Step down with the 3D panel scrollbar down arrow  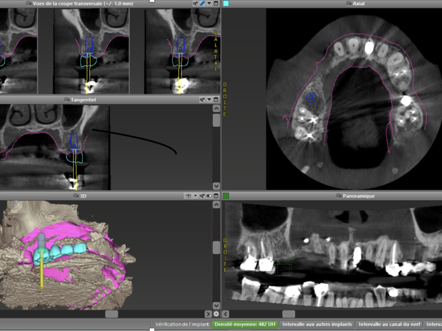click(x=216, y=306)
